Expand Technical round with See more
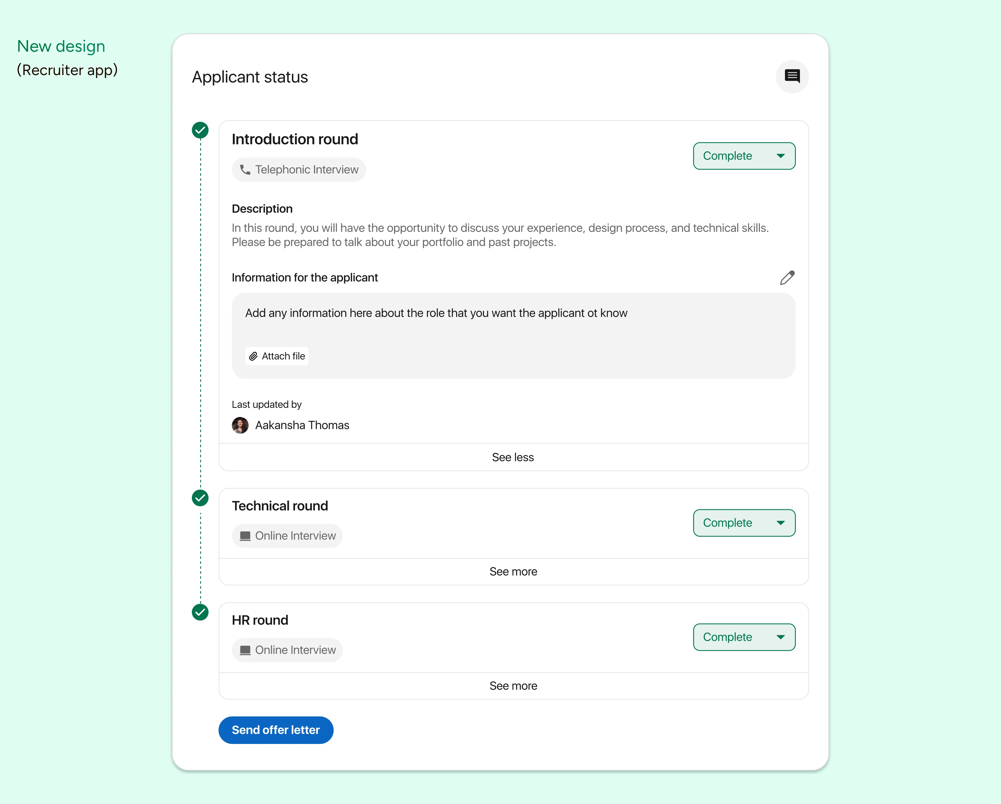The image size is (1001, 804). pos(513,571)
